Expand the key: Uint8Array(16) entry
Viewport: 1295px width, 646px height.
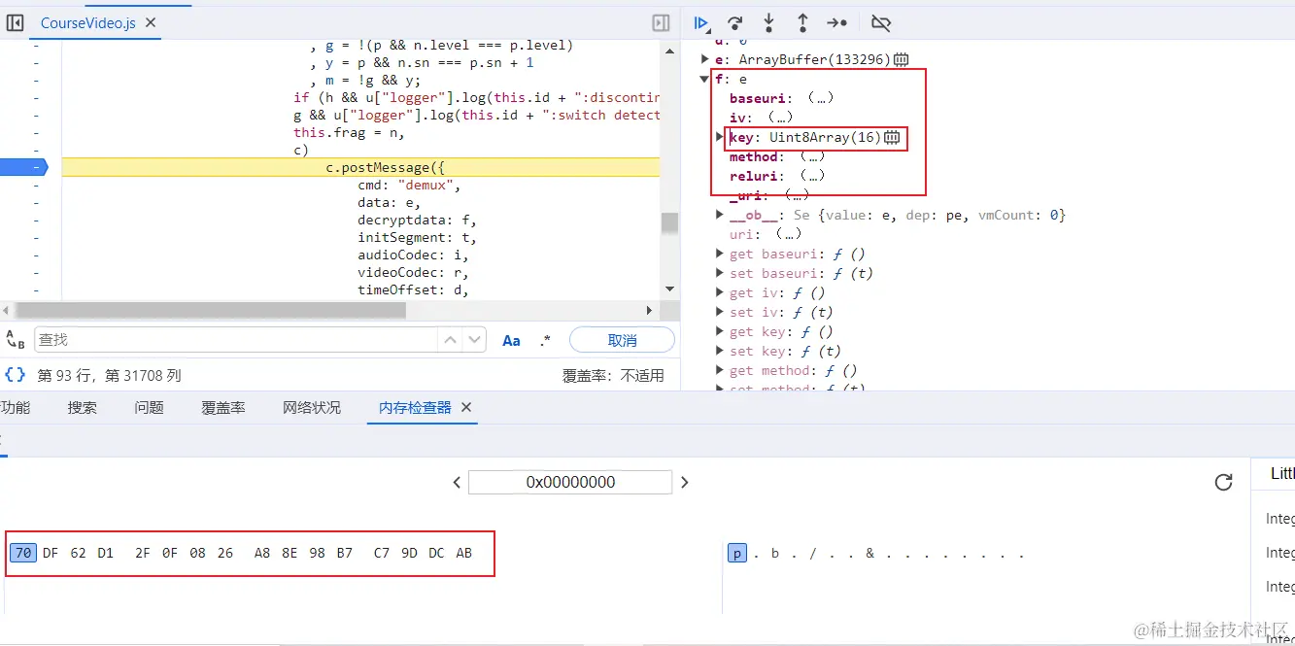pyautogui.click(x=720, y=137)
